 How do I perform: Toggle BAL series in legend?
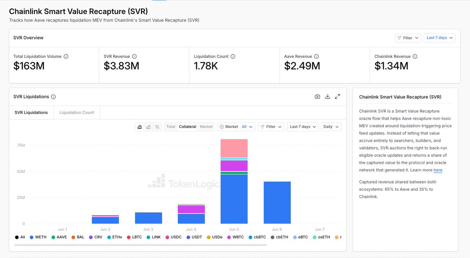(x=78, y=237)
